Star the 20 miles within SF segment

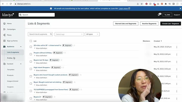[x=74, y=45]
